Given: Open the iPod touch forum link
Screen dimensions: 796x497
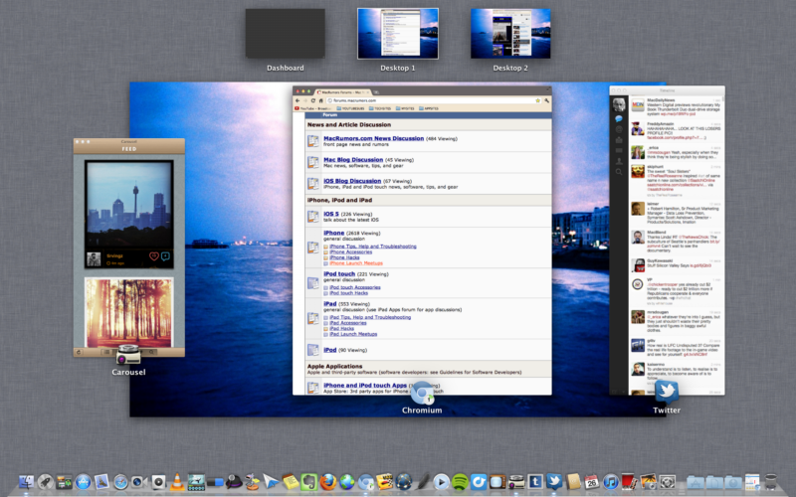Looking at the screenshot, I should pos(339,274).
